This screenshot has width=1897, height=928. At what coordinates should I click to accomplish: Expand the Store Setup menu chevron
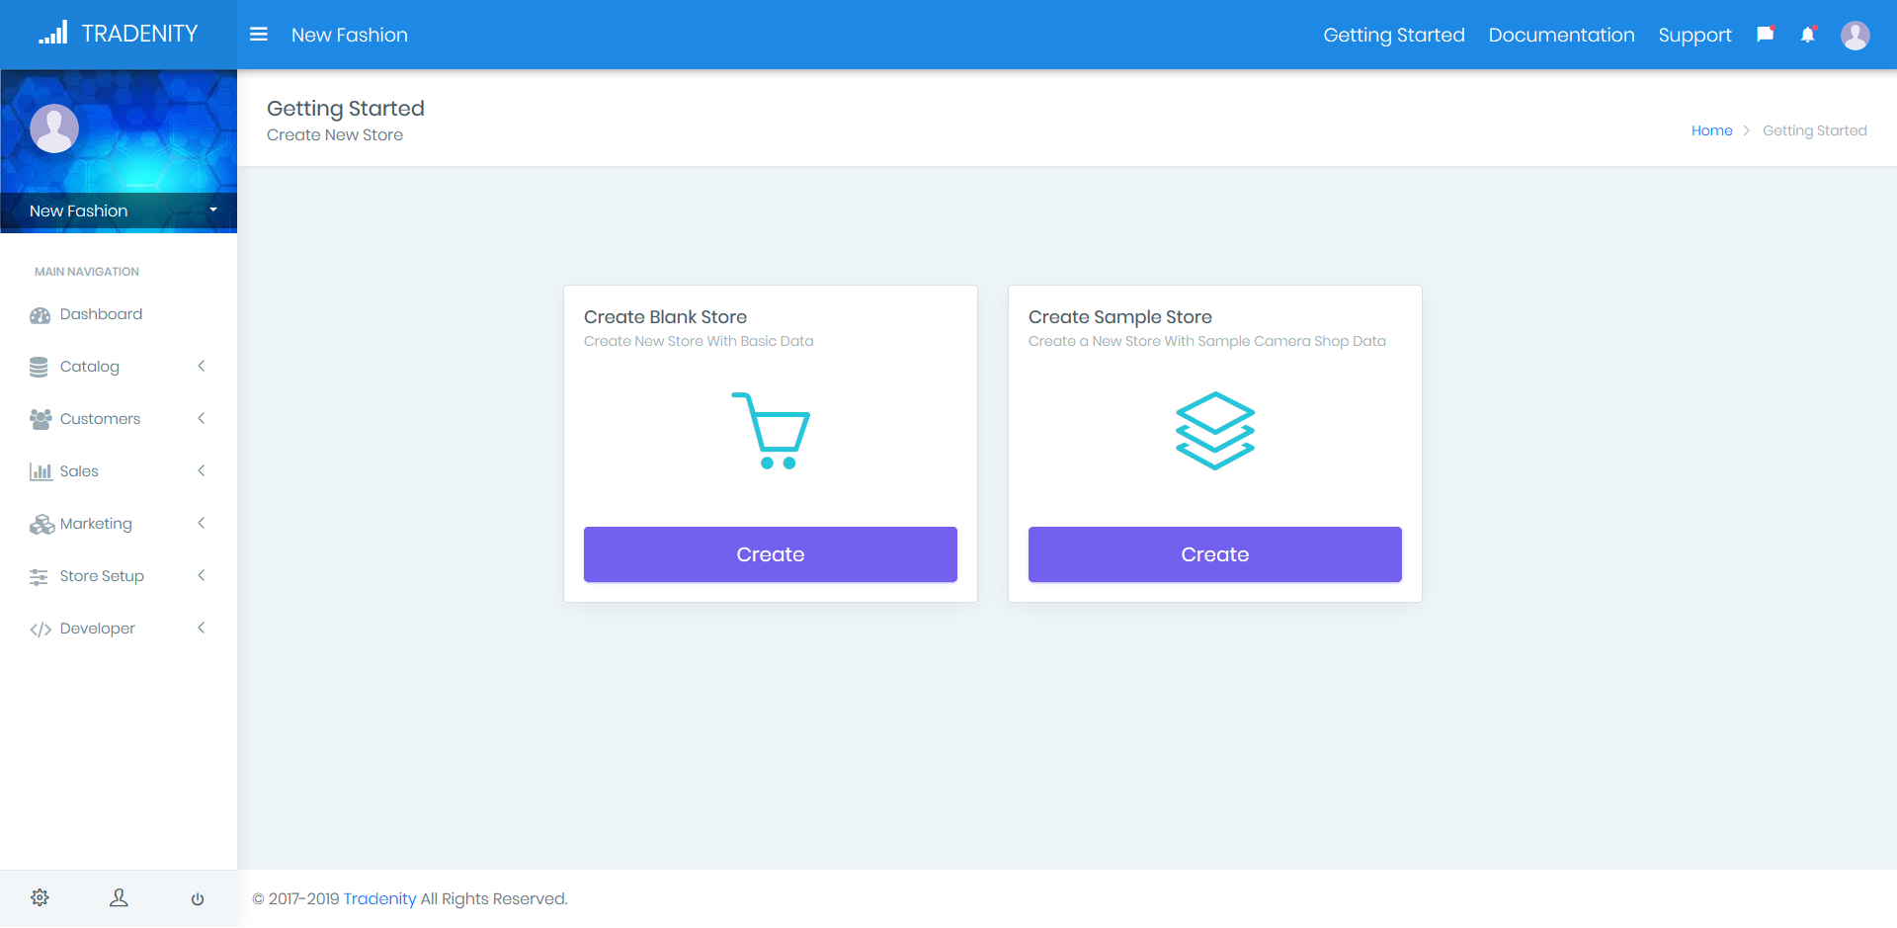(x=202, y=576)
